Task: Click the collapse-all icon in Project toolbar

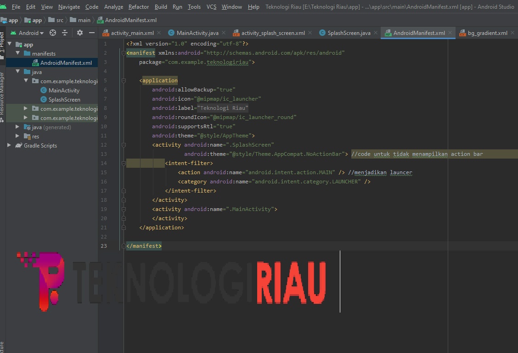Action: pos(65,33)
